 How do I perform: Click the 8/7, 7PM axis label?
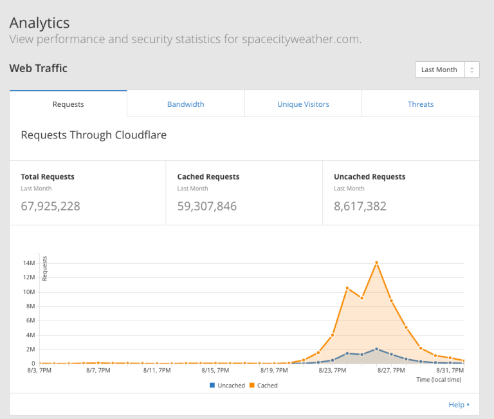pyautogui.click(x=98, y=370)
